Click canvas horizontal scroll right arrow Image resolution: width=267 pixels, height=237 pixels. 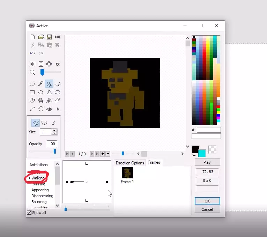[183, 154]
